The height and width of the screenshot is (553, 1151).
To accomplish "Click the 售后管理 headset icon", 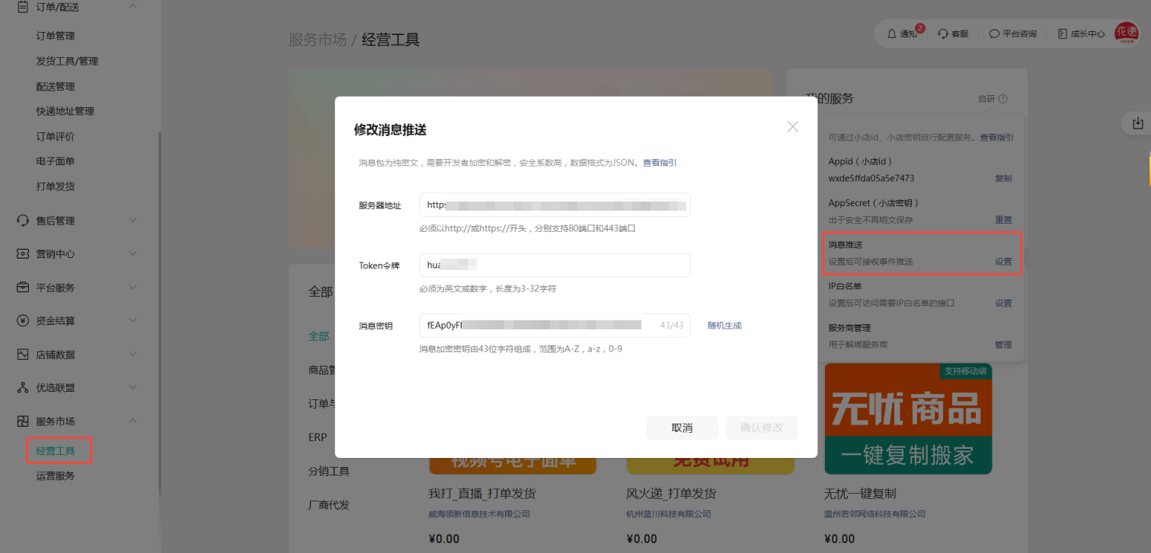I will pyautogui.click(x=23, y=221).
